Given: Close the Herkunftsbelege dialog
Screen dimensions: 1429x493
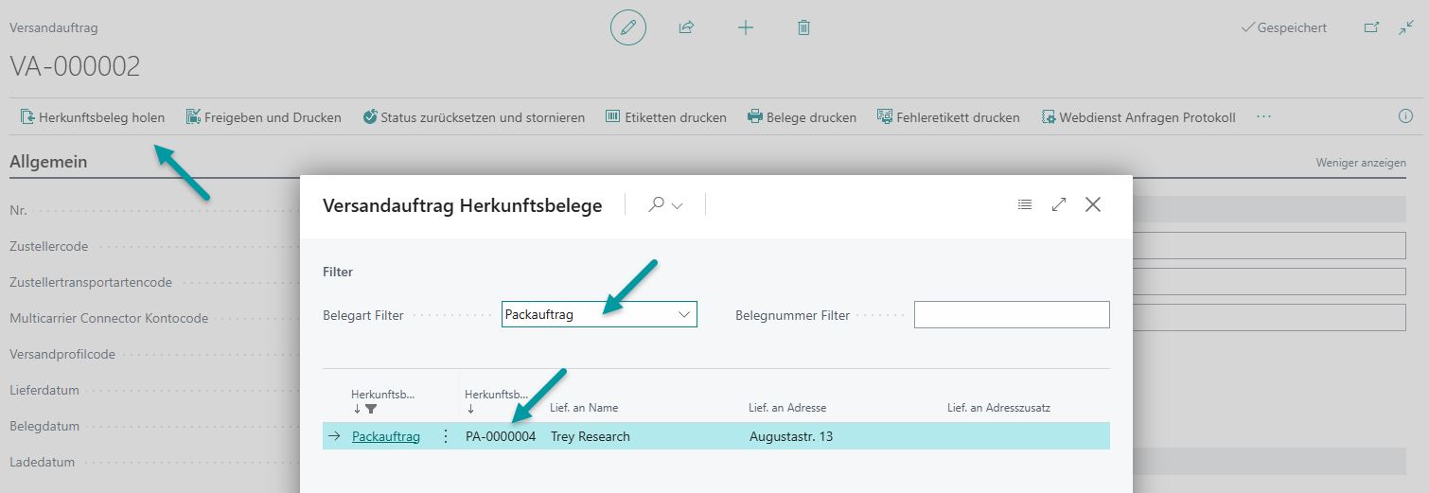Looking at the screenshot, I should (x=1093, y=204).
